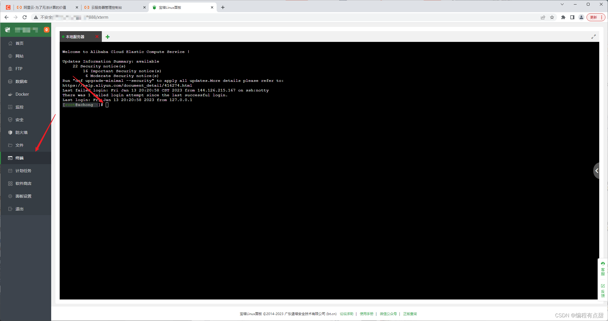The image size is (608, 321).
Task: Go back in browser history
Action: pyautogui.click(x=7, y=17)
